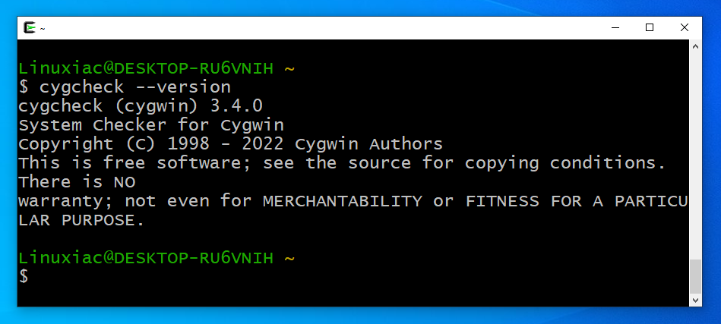Minimize the Cygwin terminal window
This screenshot has height=324, width=721.
(615, 27)
